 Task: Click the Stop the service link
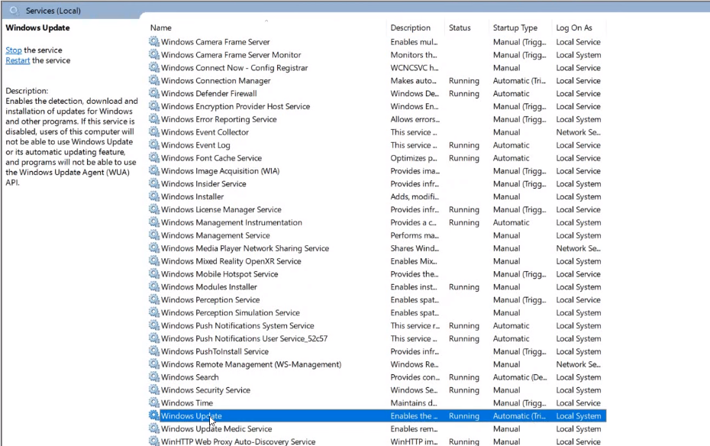coord(14,50)
